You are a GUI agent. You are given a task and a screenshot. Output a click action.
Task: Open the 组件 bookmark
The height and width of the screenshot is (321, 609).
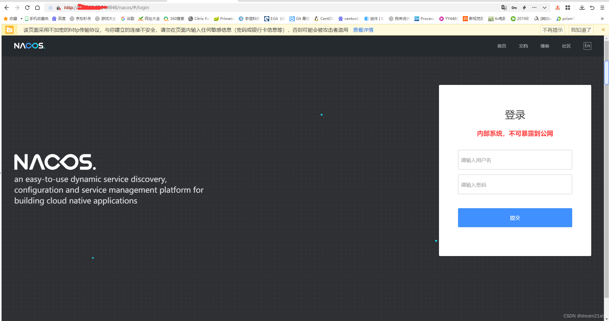[x=374, y=19]
